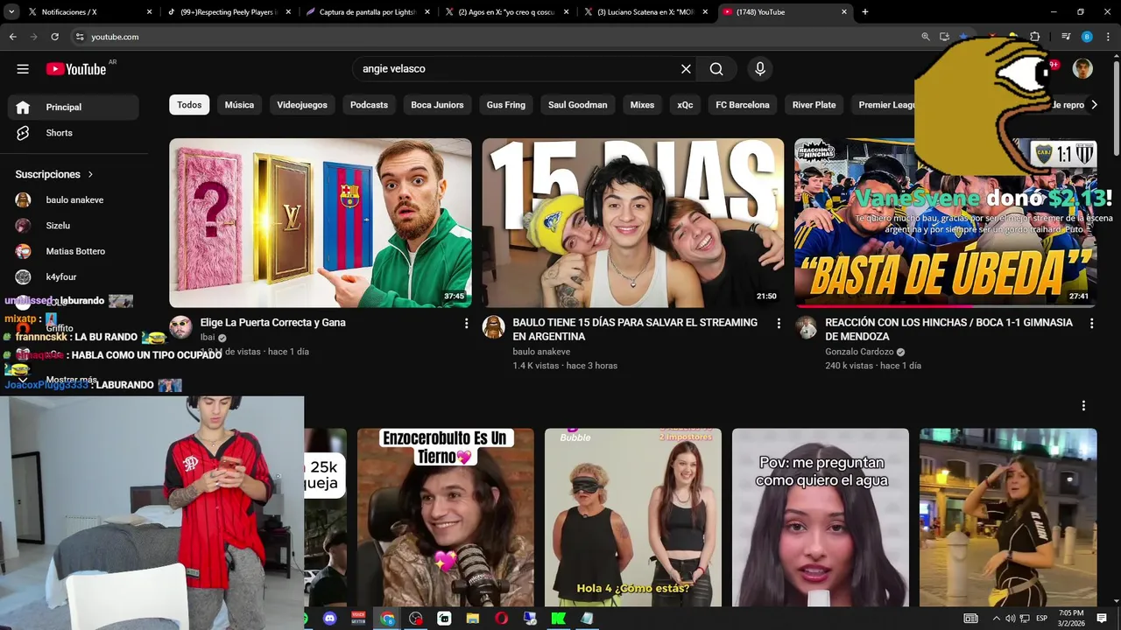
Task: Open the YouTube hamburger guide menu
Action: tap(23, 69)
